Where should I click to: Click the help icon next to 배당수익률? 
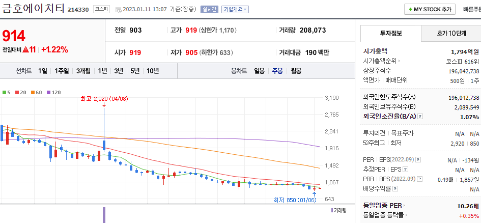[x=395, y=189]
